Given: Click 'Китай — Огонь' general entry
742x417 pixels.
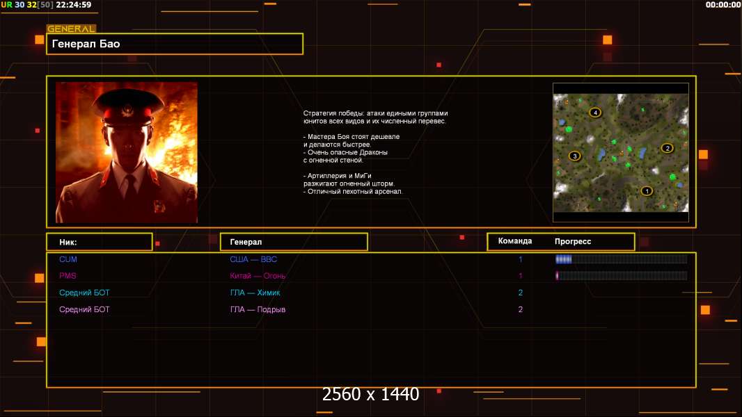Looking at the screenshot, I should (x=258, y=276).
